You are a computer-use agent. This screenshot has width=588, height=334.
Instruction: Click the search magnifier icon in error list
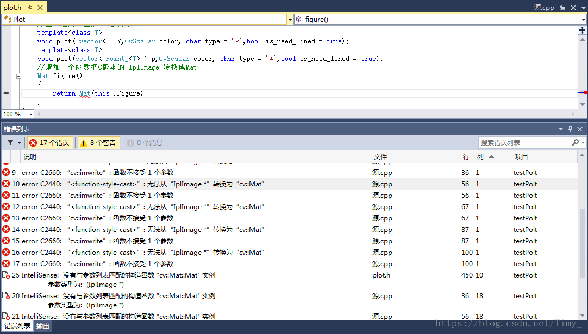click(576, 142)
